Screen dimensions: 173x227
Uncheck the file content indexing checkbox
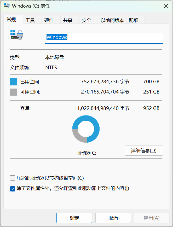[x=13, y=189]
